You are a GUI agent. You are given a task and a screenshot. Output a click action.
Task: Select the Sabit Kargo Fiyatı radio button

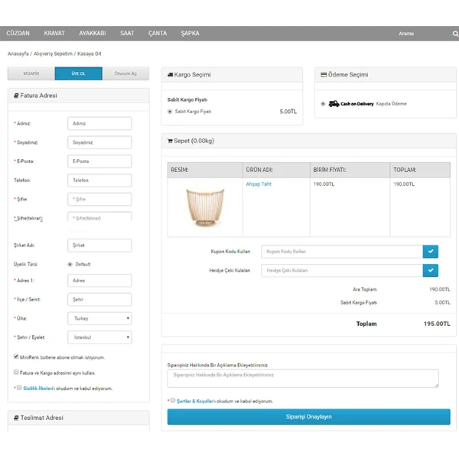click(169, 112)
